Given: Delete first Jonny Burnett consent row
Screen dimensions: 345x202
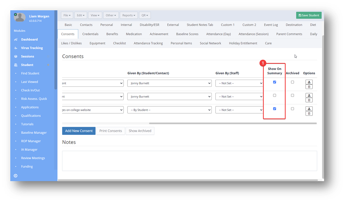Looking at the screenshot, I should pos(309,87).
